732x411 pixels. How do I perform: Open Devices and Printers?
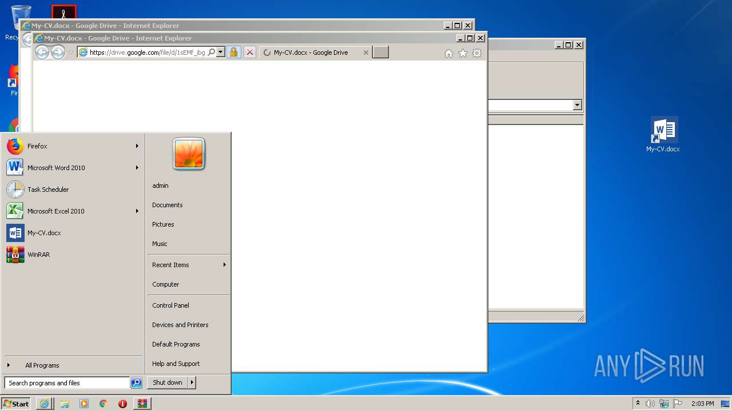pos(189,325)
